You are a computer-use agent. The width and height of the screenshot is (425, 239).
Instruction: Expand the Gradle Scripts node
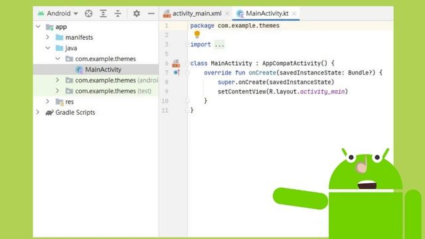tap(38, 112)
